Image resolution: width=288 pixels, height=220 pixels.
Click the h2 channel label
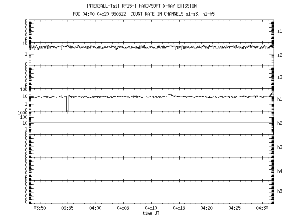(x=280, y=123)
